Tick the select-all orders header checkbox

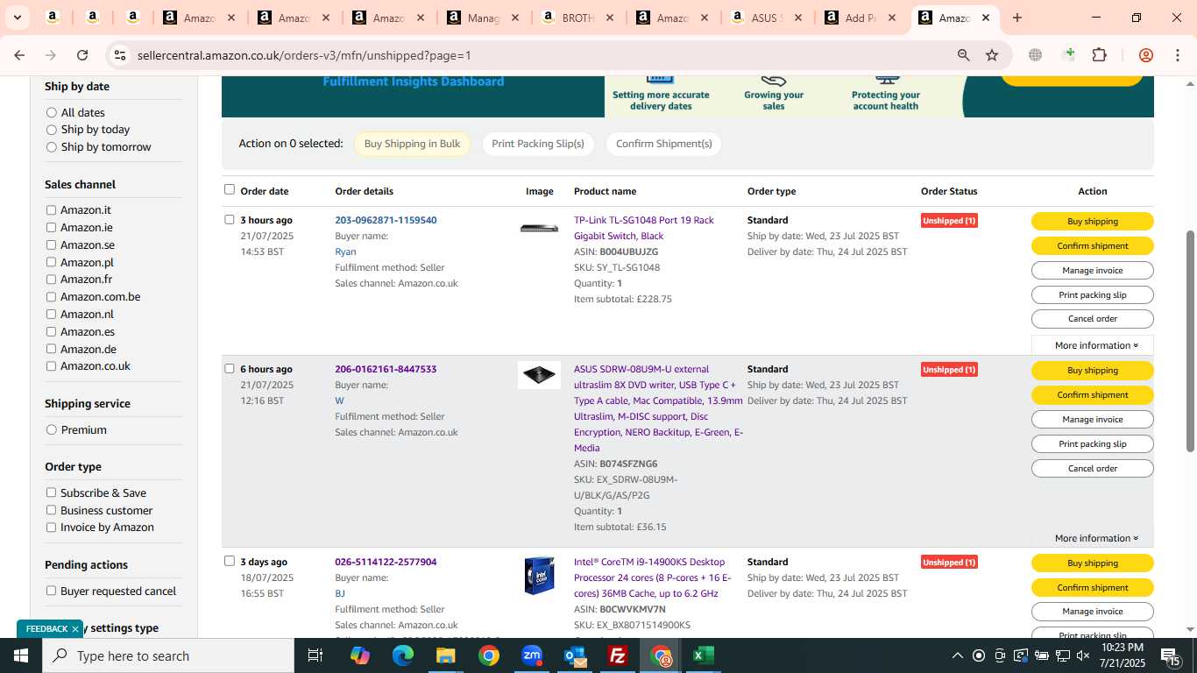click(230, 189)
